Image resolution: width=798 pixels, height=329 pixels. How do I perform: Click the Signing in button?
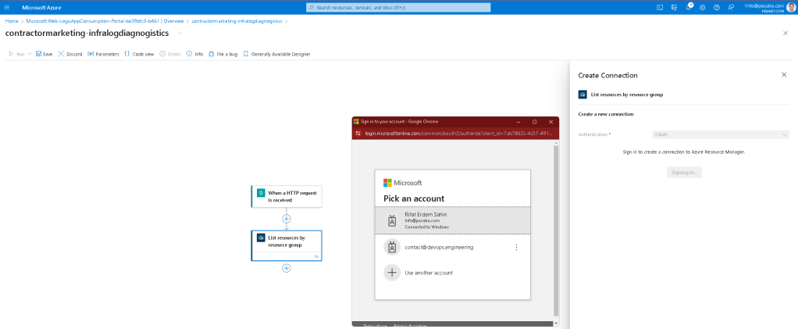point(684,173)
